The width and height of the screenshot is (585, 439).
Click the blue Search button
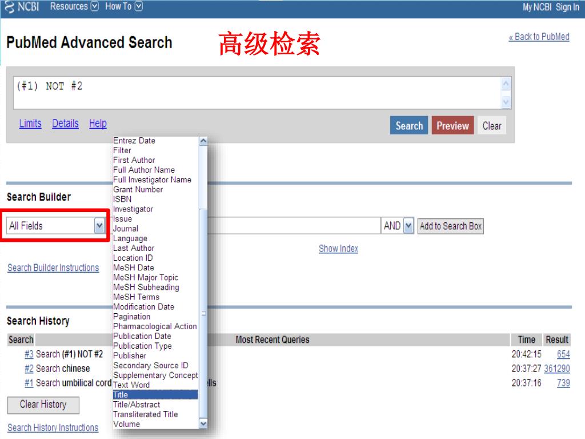(409, 125)
